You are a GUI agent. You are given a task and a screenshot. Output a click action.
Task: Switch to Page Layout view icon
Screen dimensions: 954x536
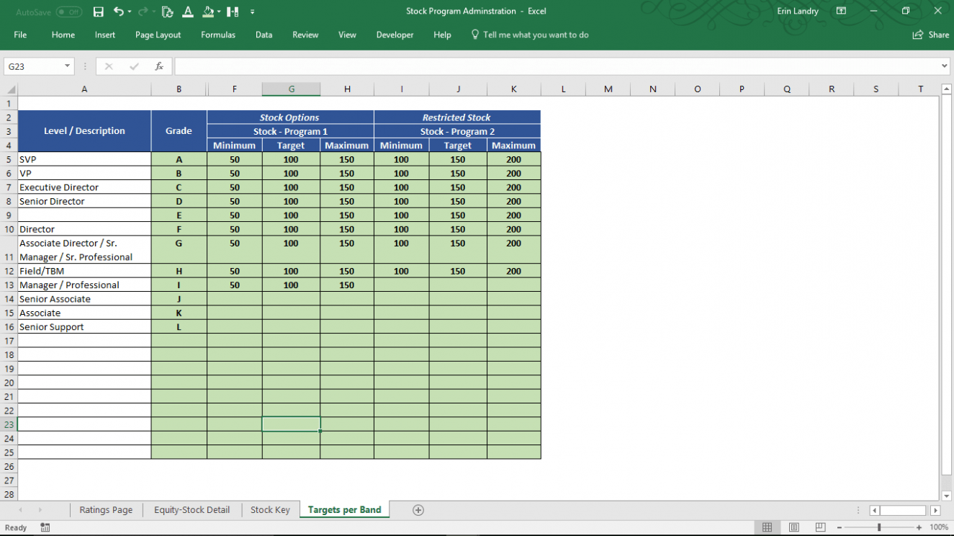click(793, 527)
